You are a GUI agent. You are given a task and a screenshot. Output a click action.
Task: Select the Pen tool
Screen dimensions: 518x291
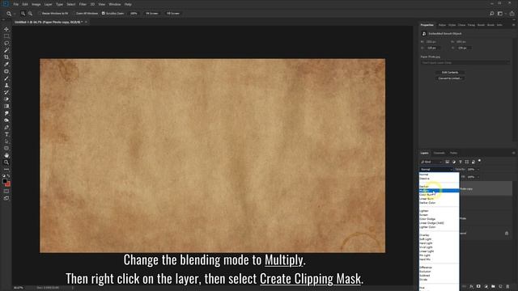point(6,128)
